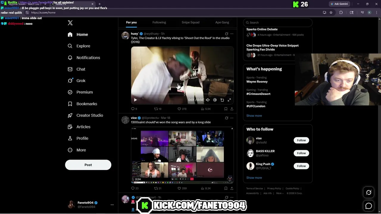This screenshot has height=214, width=381.
Task: Like vice's post with 259 likes
Action: pyautogui.click(x=182, y=188)
